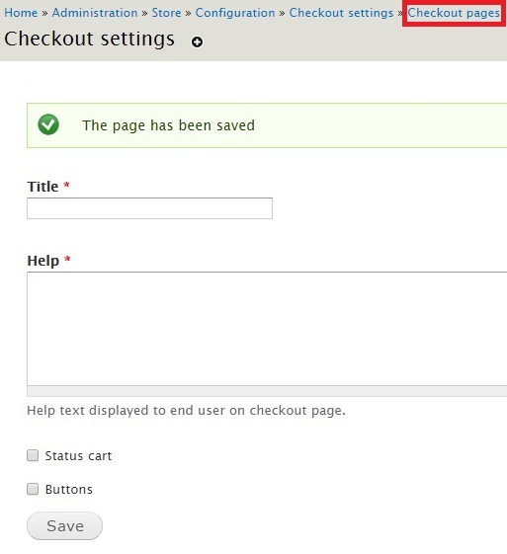Go to the Home breadcrumb link

coord(21,13)
